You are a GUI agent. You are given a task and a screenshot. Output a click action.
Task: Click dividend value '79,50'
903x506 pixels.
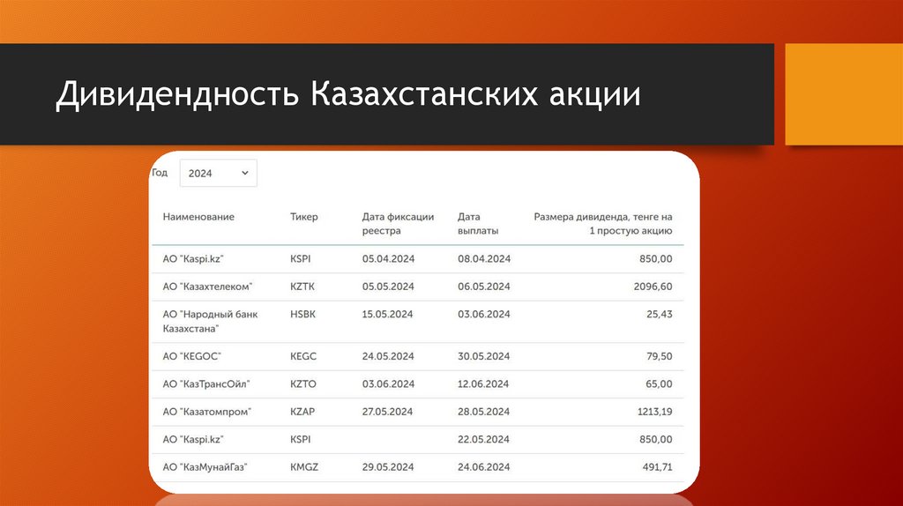[660, 356]
